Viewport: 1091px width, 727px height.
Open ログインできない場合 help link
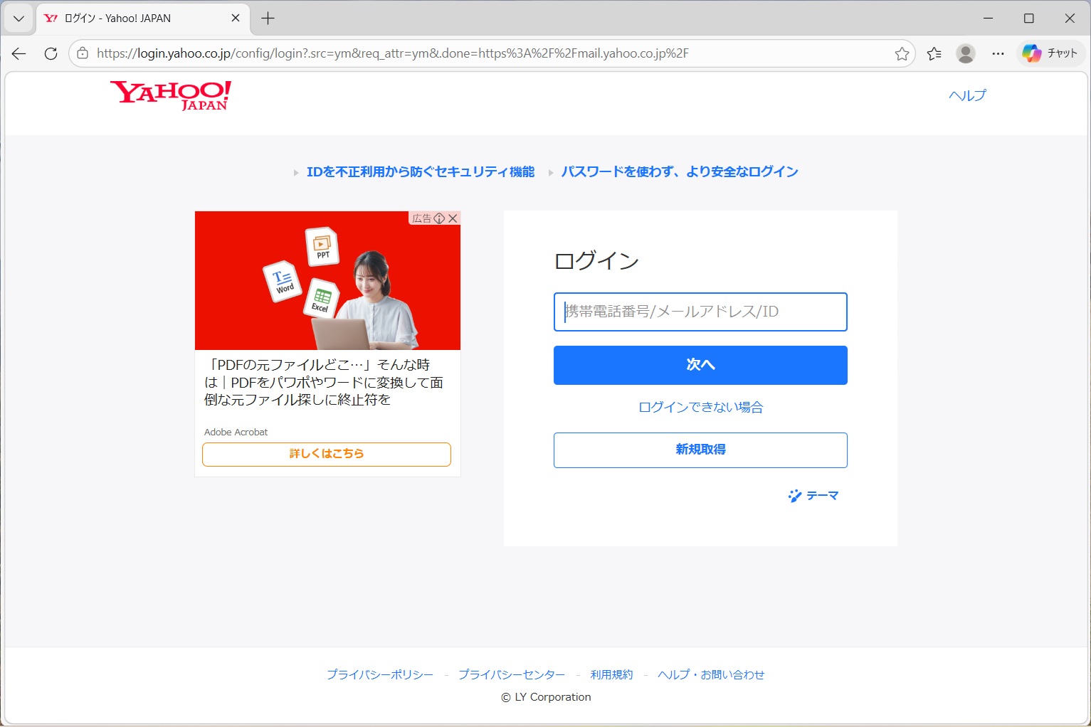[x=700, y=407]
